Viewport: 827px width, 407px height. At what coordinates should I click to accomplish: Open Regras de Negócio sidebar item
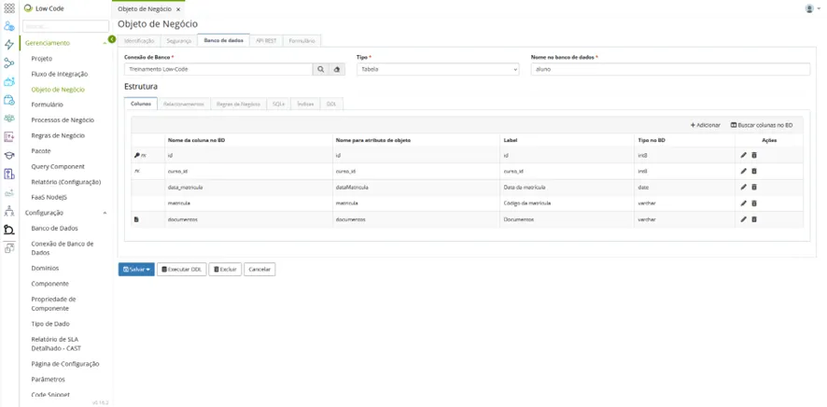pyautogui.click(x=58, y=135)
